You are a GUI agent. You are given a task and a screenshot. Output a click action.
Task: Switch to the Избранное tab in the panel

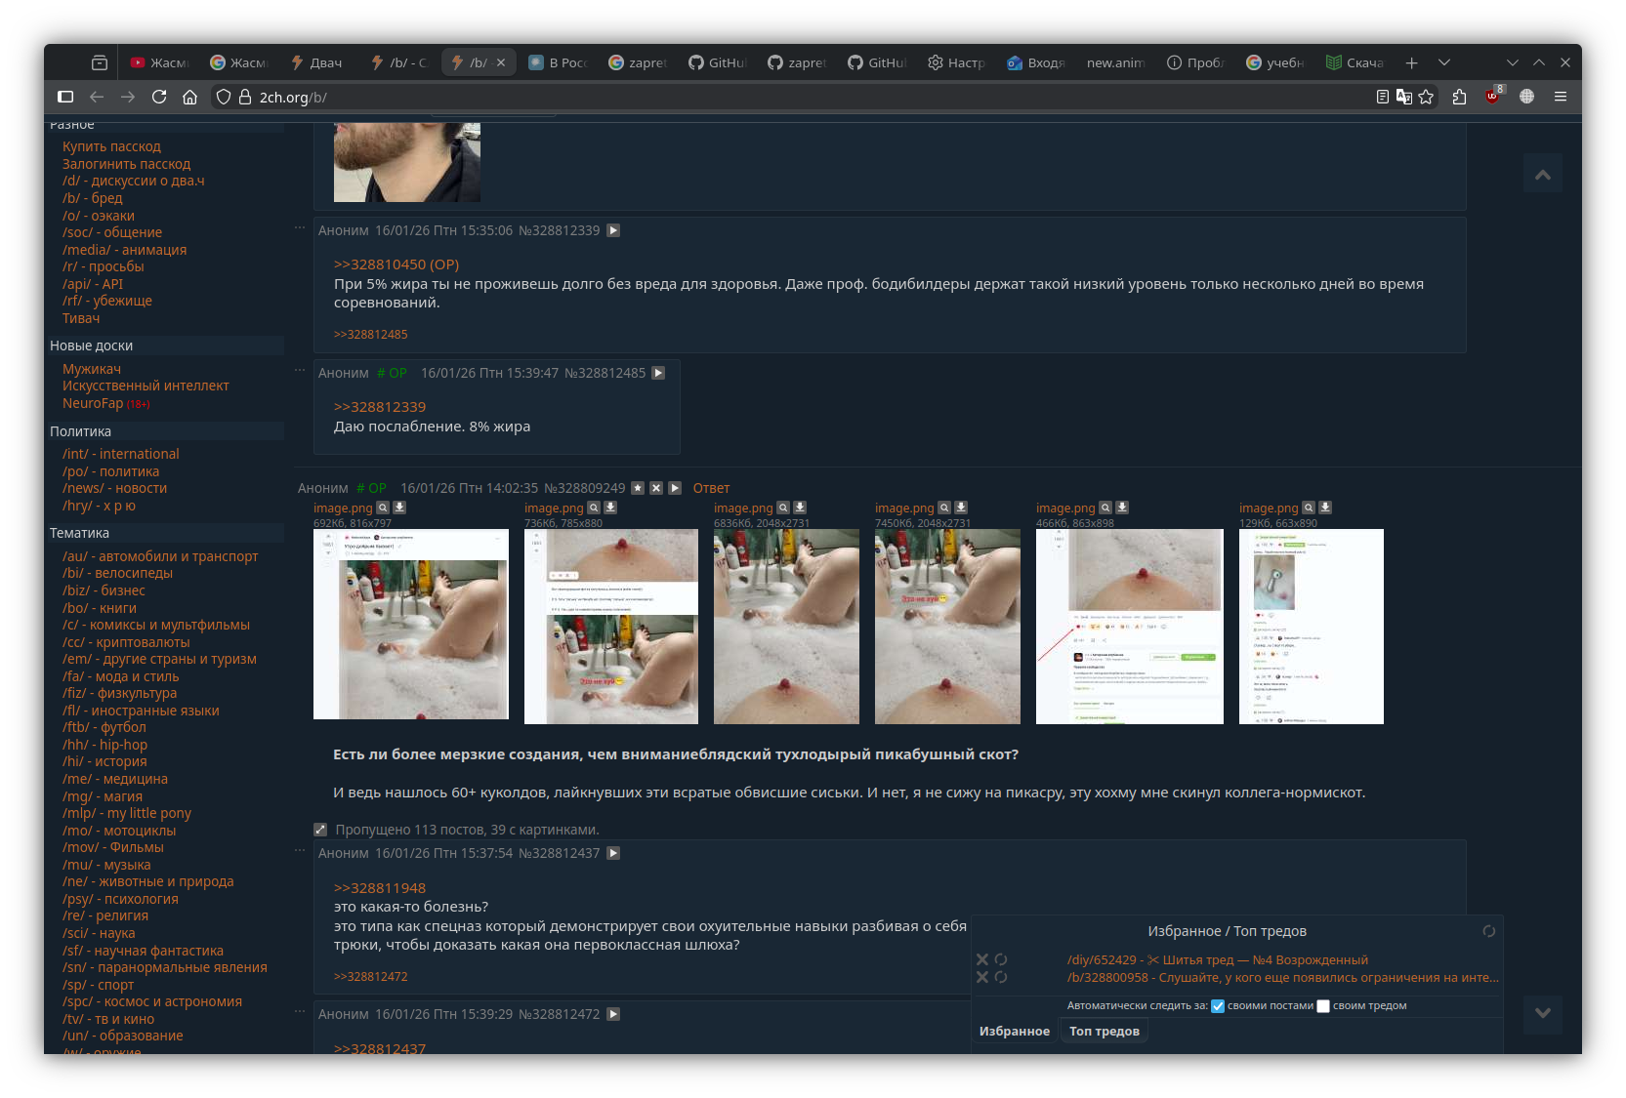[x=1015, y=1032]
